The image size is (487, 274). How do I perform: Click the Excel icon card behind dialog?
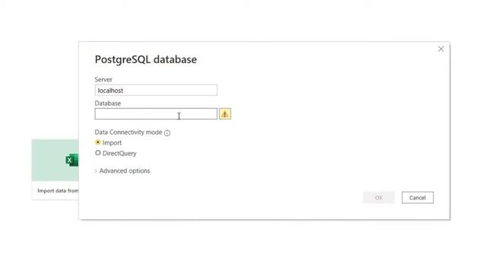[x=56, y=161]
